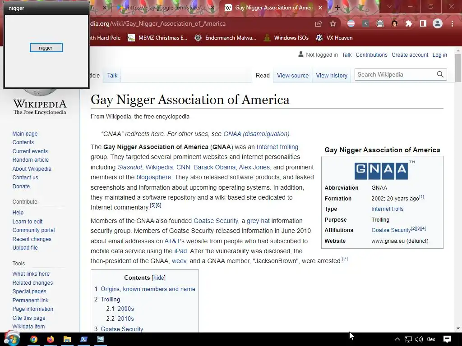The image size is (462, 346).
Task: Click the gray S extension icon
Action: click(365, 24)
